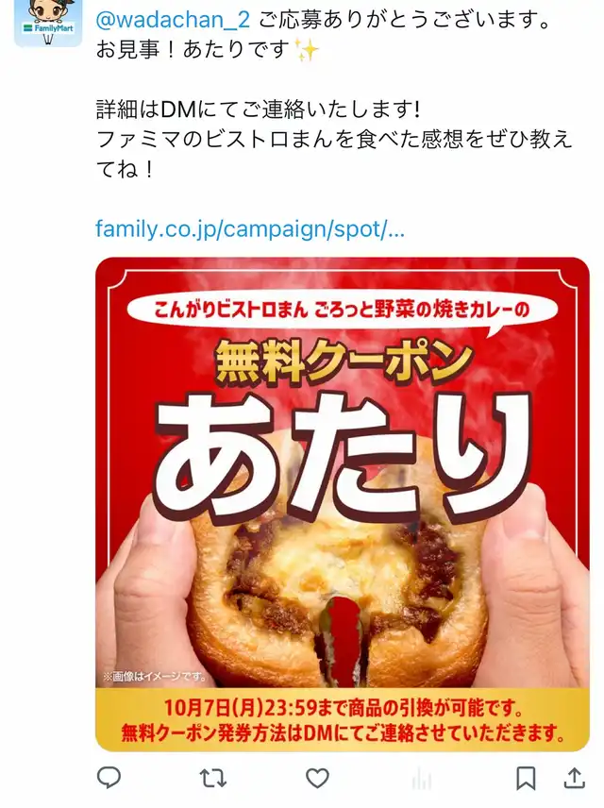Tap the repost arrows icon
604x808 pixels.
coord(213,778)
